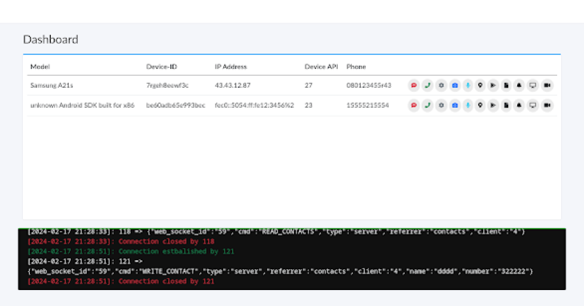Open the location pin icon for Samsung A21s
Image resolution: width=584 pixels, height=306 pixels.
(x=480, y=86)
